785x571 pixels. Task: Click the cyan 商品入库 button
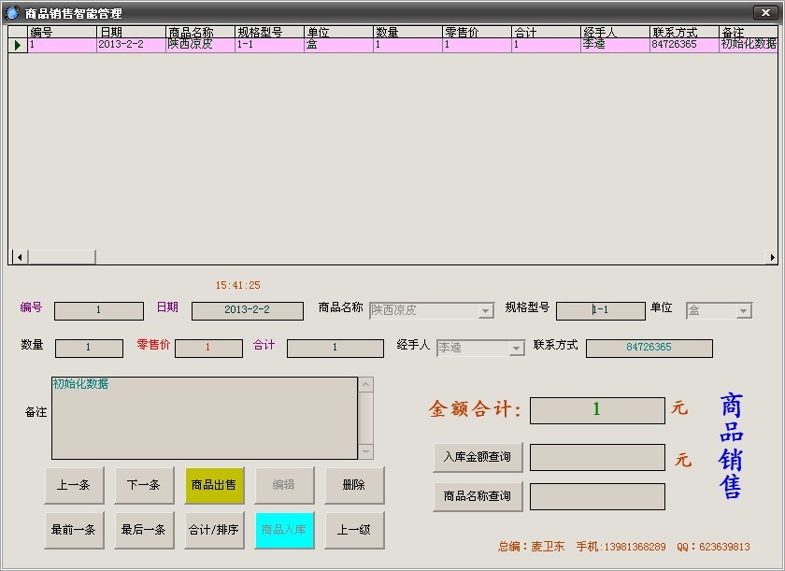pos(284,530)
